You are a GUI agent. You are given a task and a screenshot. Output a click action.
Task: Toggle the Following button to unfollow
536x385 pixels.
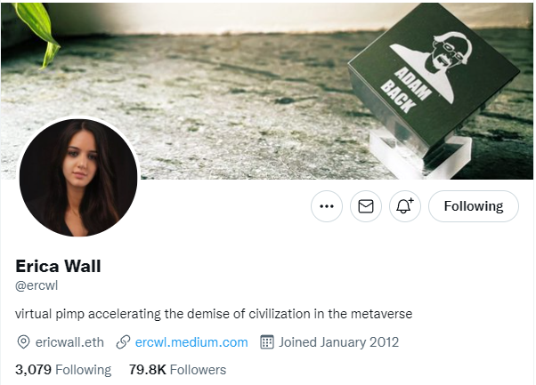click(x=474, y=206)
